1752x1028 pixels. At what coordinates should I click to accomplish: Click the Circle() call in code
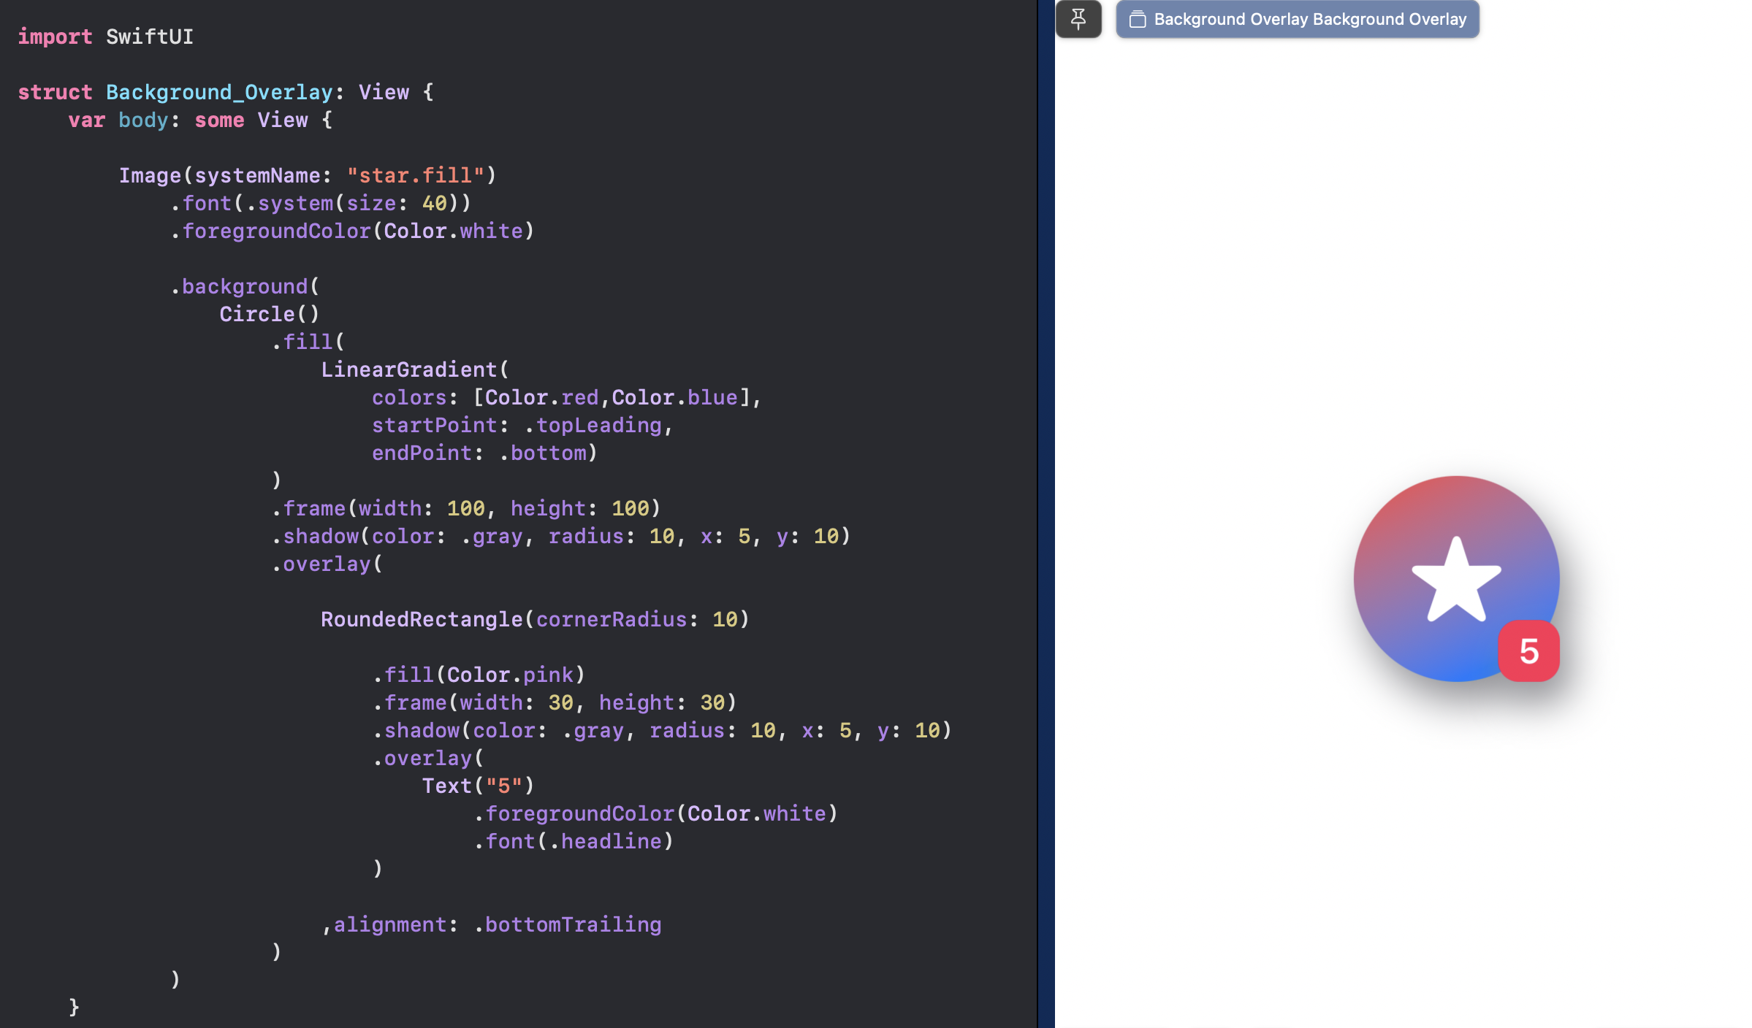click(x=269, y=314)
